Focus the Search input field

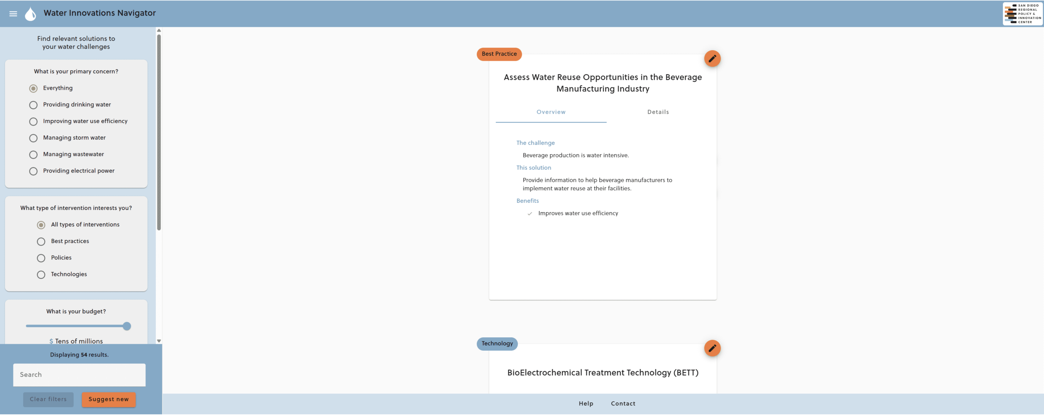tap(79, 375)
